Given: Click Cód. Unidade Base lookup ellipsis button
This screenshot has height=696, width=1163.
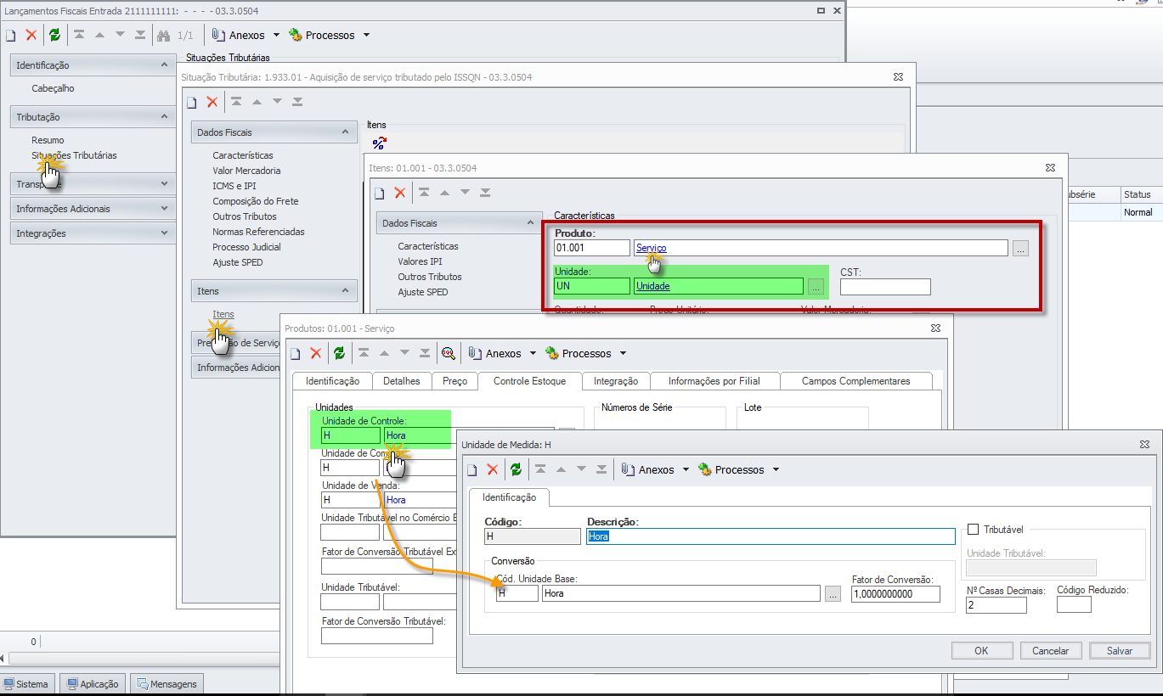Looking at the screenshot, I should (x=833, y=594).
